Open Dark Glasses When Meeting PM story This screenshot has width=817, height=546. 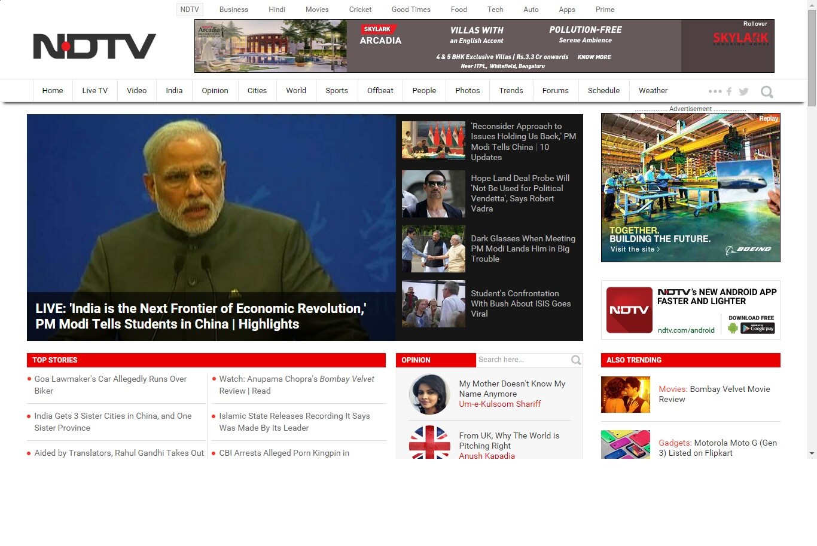coord(523,249)
